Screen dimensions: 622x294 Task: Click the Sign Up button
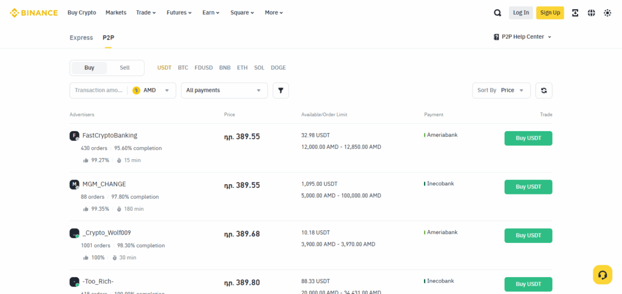coord(550,13)
